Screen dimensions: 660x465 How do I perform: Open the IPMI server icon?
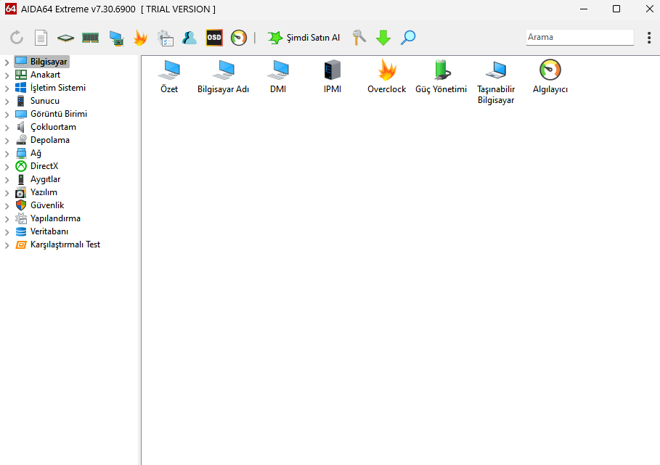coord(332,70)
